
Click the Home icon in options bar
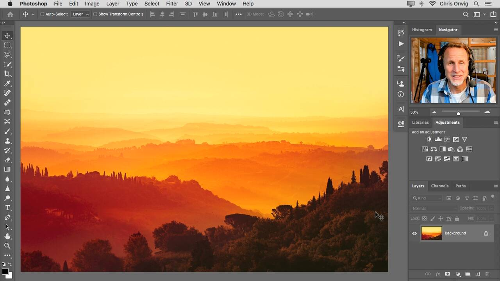[10, 14]
